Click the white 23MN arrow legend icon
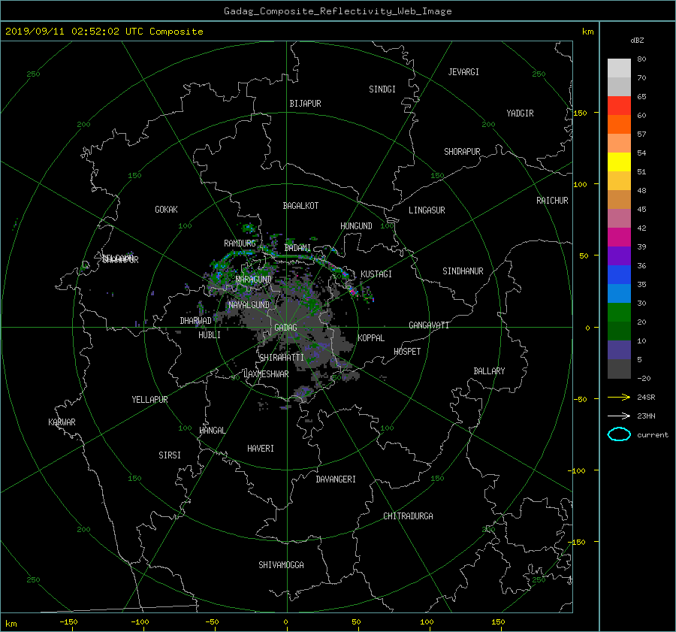Image resolution: width=676 pixels, height=632 pixels. (x=619, y=416)
